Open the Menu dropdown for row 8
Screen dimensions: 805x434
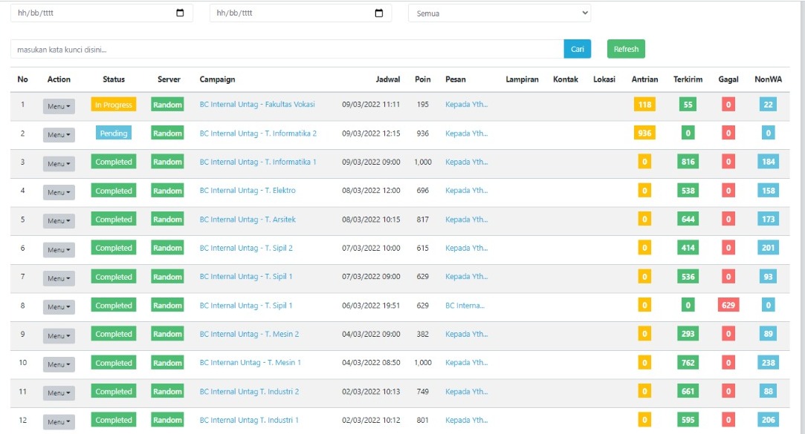click(x=59, y=306)
